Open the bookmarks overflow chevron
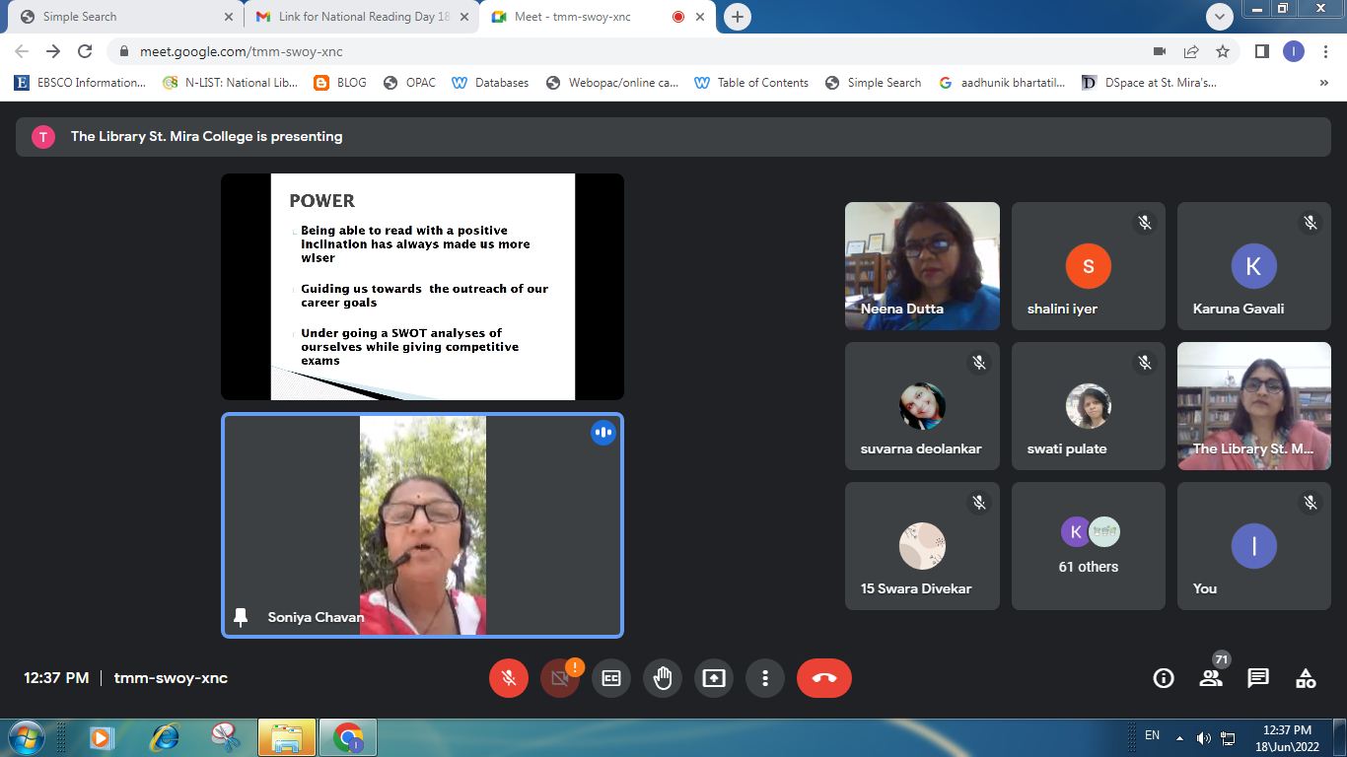This screenshot has width=1347, height=757. (1323, 83)
